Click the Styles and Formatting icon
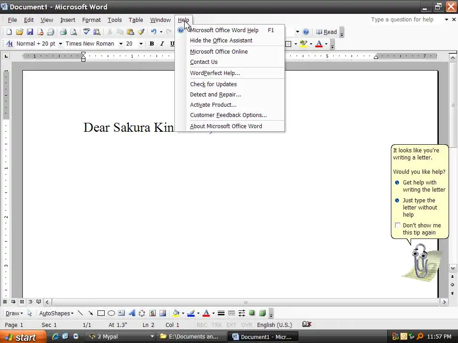 click(9, 44)
